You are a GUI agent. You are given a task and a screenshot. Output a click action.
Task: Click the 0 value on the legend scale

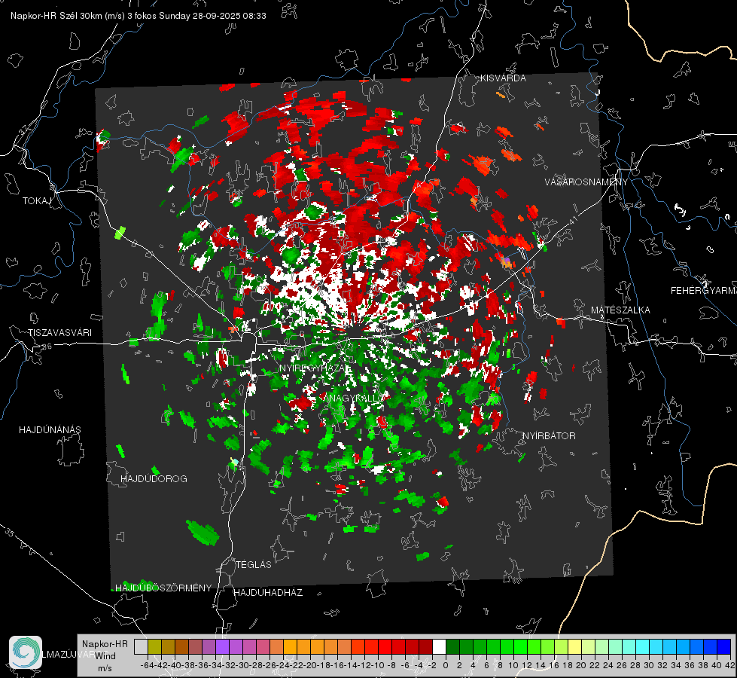(446, 666)
